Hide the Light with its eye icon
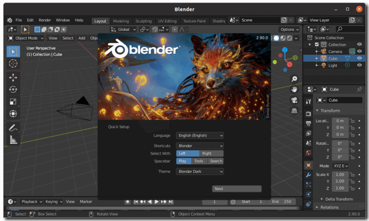The height and width of the screenshot is (221, 369). (x=359, y=65)
